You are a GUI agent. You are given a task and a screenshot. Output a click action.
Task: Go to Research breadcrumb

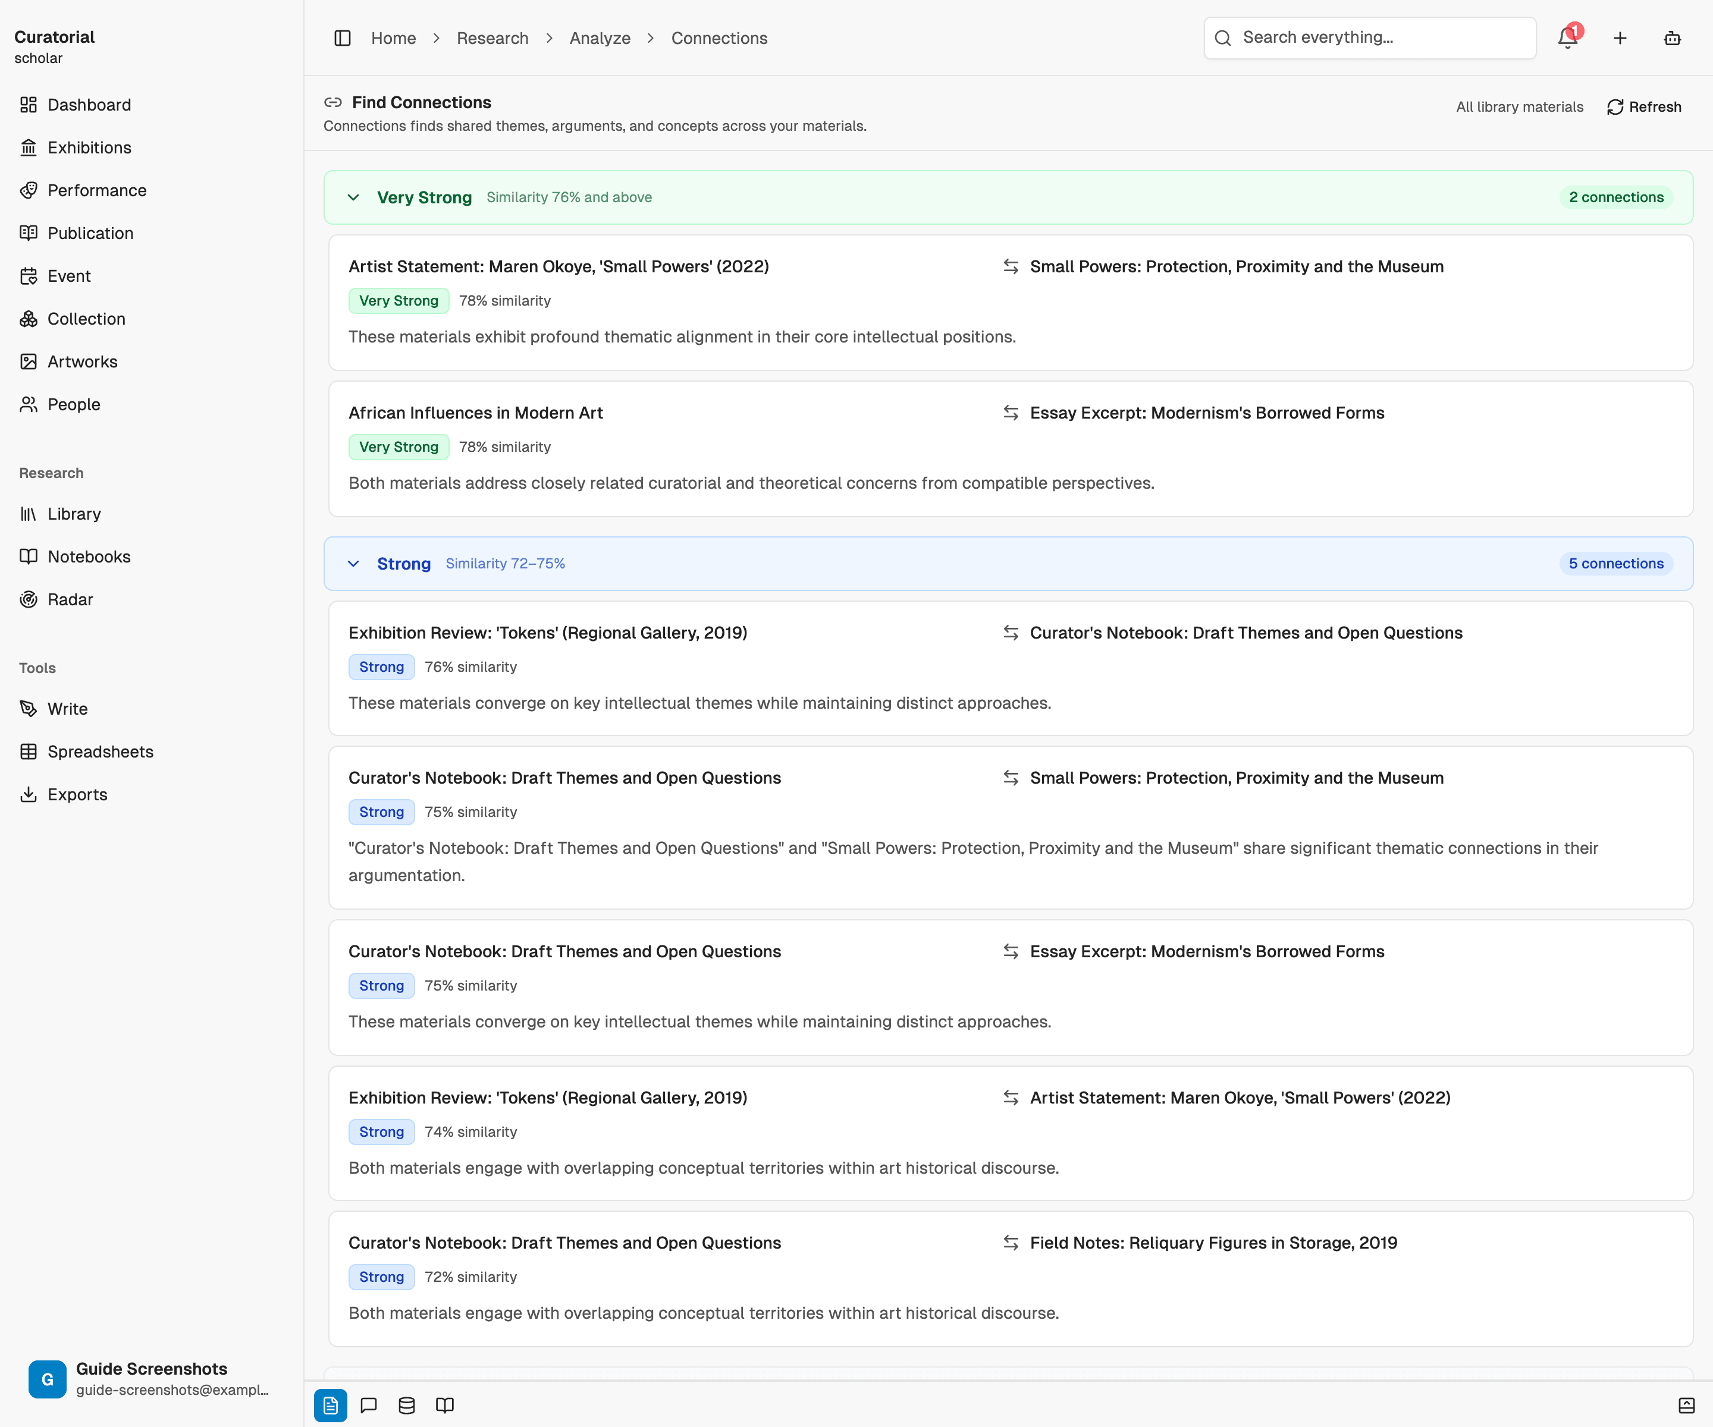tap(492, 38)
